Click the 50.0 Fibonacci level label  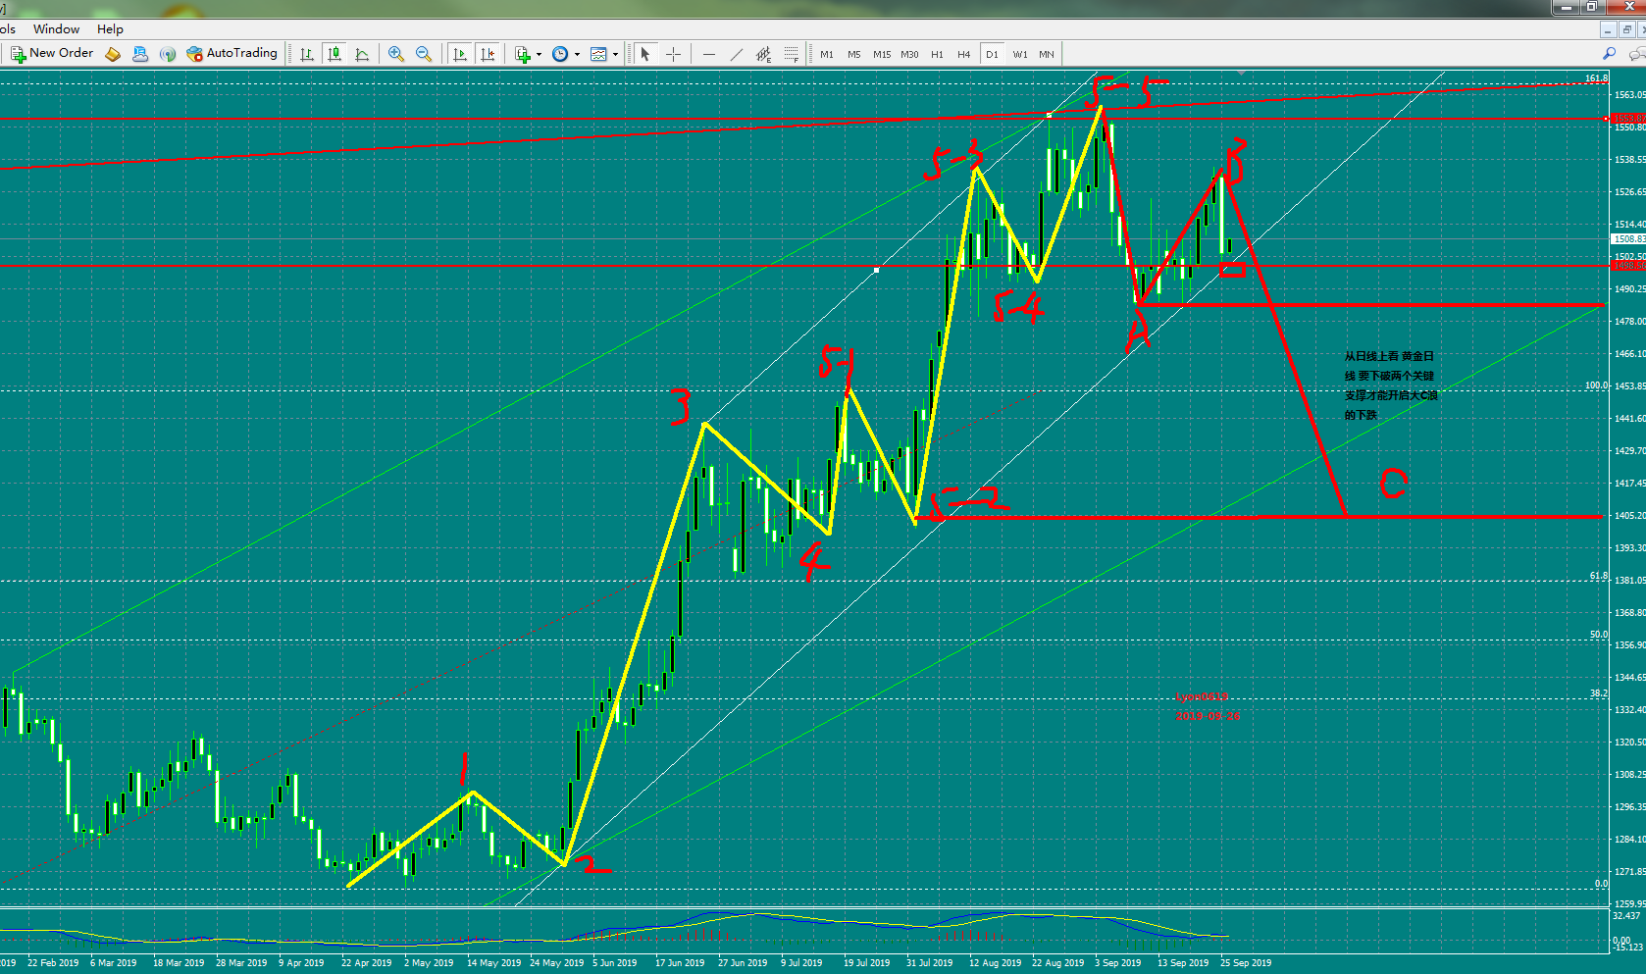click(1599, 635)
